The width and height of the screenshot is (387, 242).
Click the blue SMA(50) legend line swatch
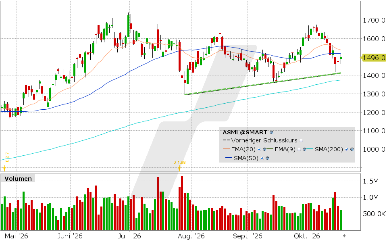[229, 158]
